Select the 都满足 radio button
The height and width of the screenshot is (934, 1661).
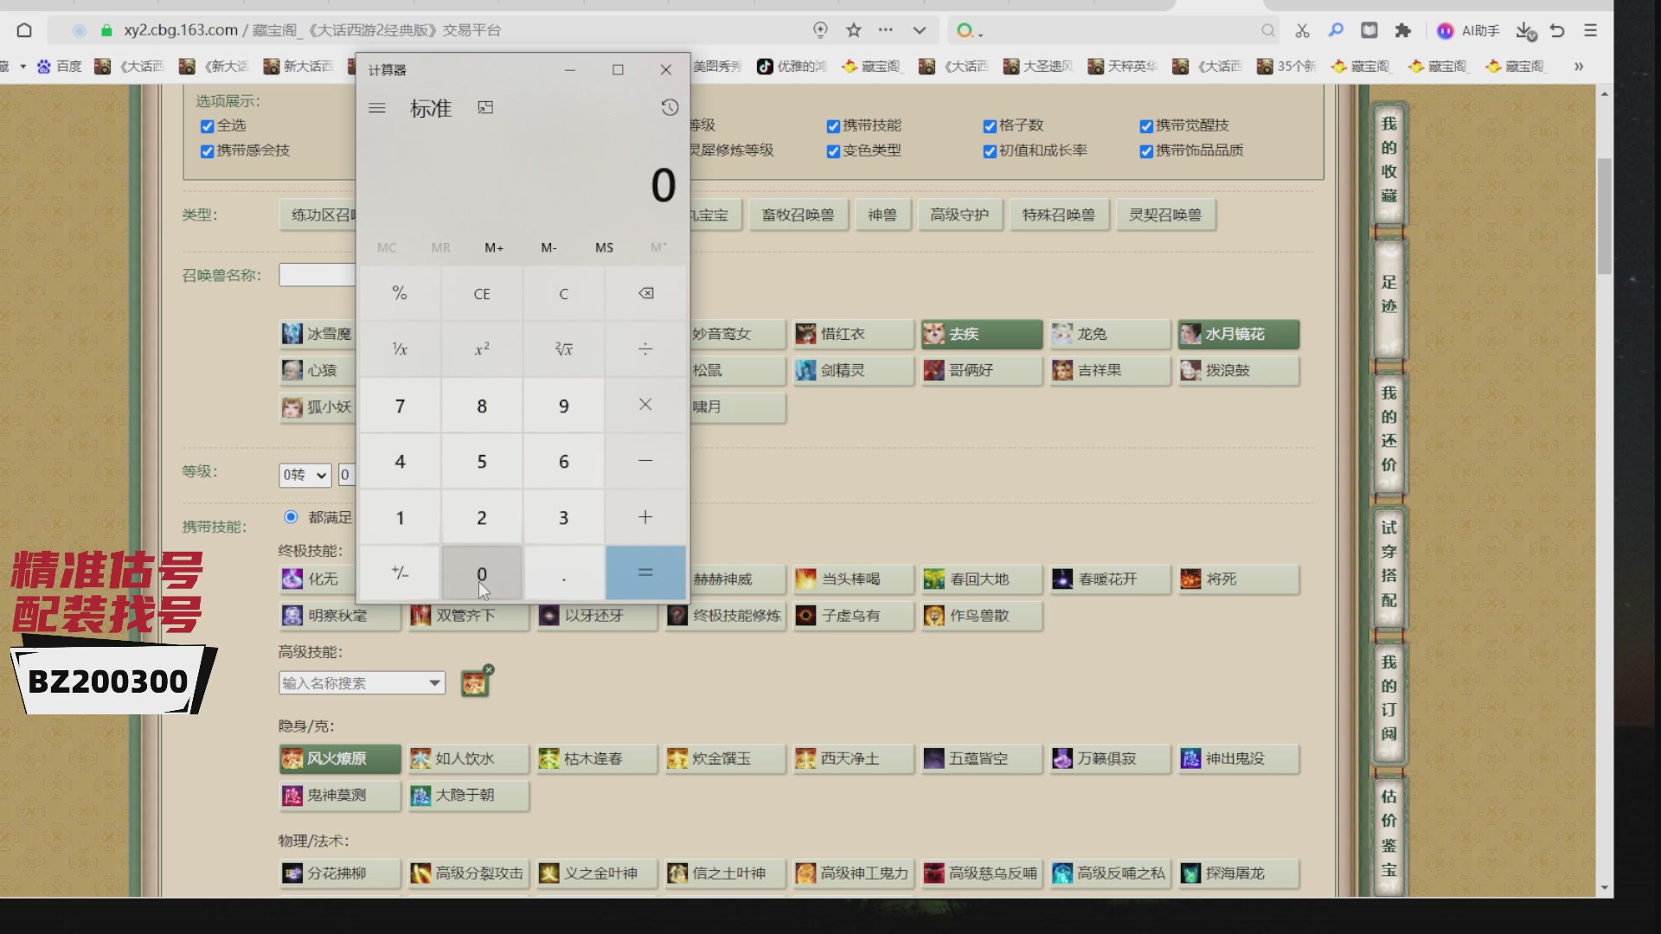292,517
